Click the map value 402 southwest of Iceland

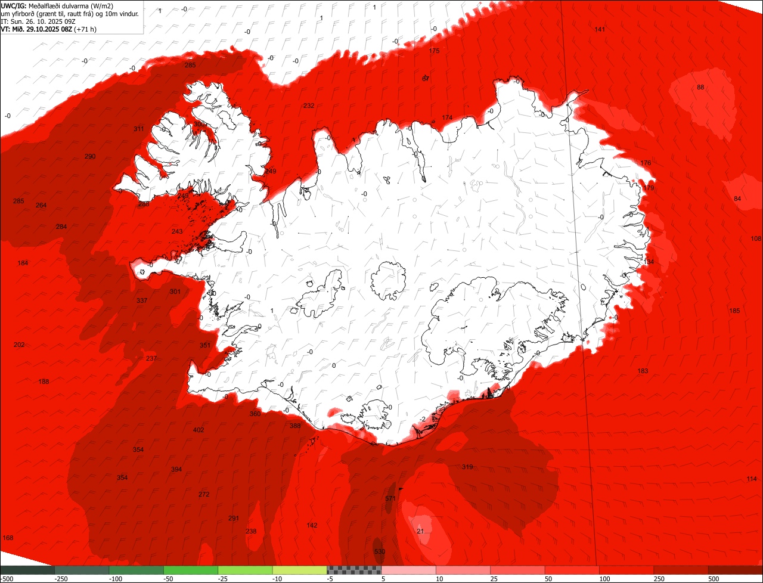point(198,430)
